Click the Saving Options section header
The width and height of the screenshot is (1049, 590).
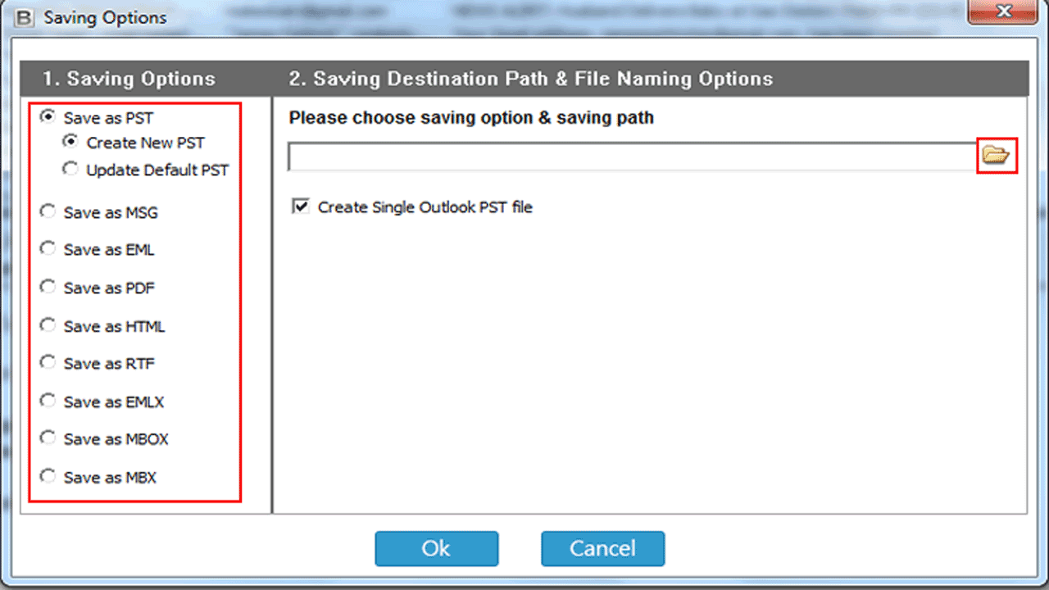click(x=129, y=79)
